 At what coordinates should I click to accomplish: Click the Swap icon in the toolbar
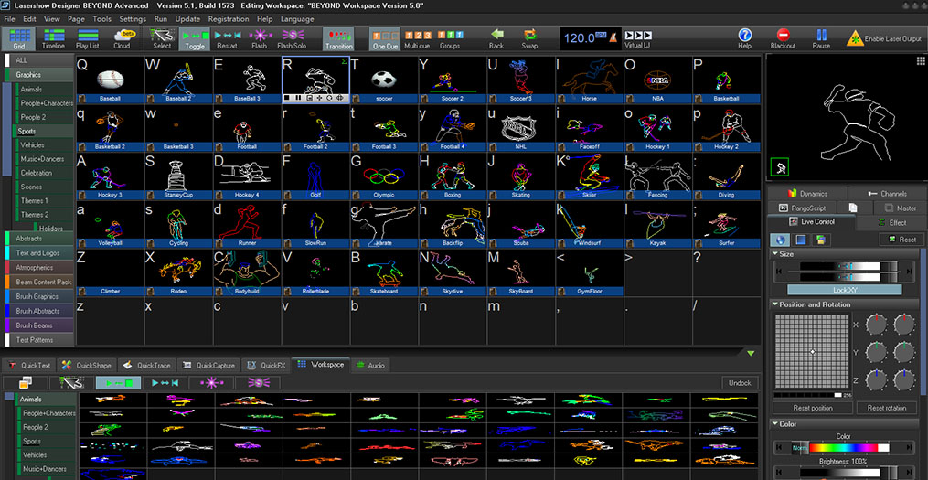[x=529, y=38]
